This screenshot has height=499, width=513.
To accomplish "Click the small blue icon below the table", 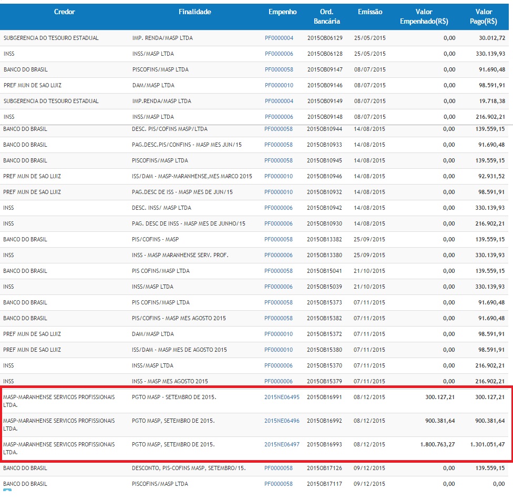I will click(7, 496).
